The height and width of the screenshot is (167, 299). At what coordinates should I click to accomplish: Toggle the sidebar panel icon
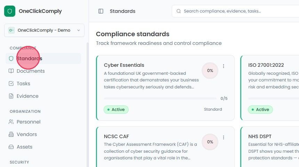coord(101,11)
